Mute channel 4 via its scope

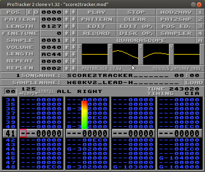[187, 54]
